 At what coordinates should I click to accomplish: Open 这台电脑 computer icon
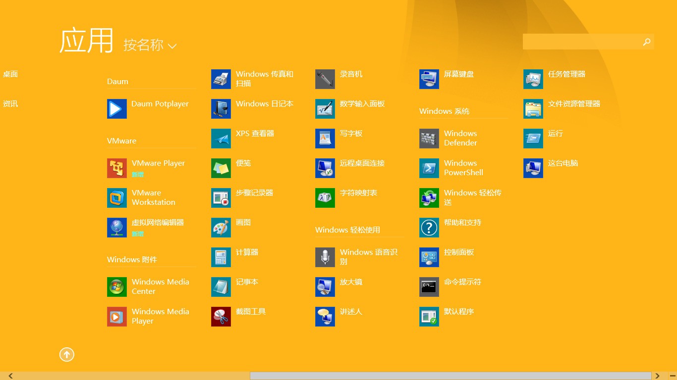pyautogui.click(x=533, y=168)
